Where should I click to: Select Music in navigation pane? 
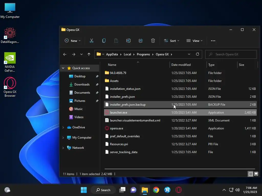(x=78, y=109)
